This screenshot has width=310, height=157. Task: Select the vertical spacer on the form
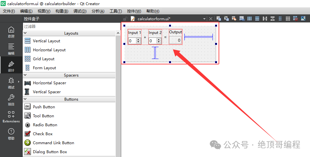point(155,53)
